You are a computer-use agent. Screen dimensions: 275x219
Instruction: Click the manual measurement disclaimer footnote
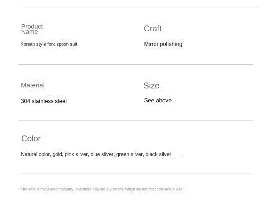[x=101, y=189]
